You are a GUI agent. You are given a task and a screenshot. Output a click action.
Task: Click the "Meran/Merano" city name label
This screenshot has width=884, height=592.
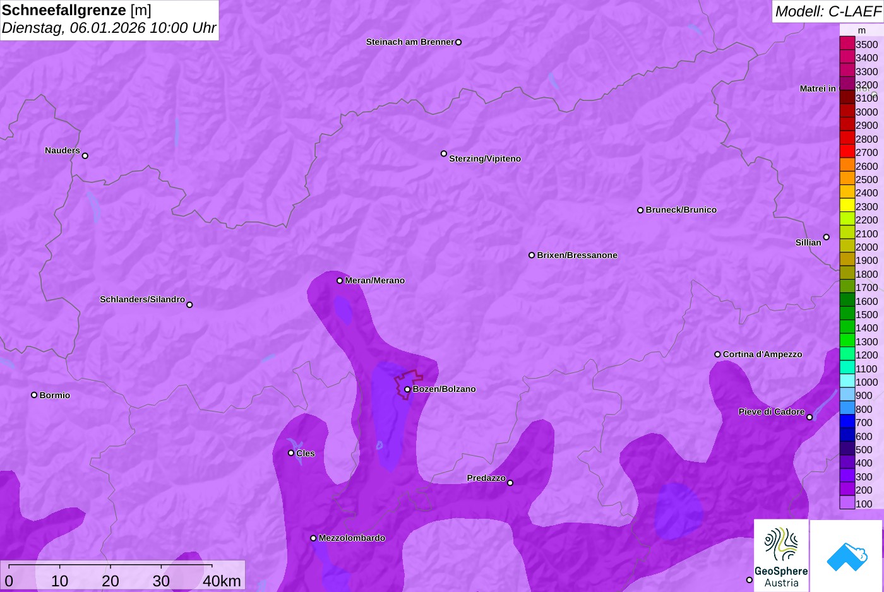pos(375,280)
